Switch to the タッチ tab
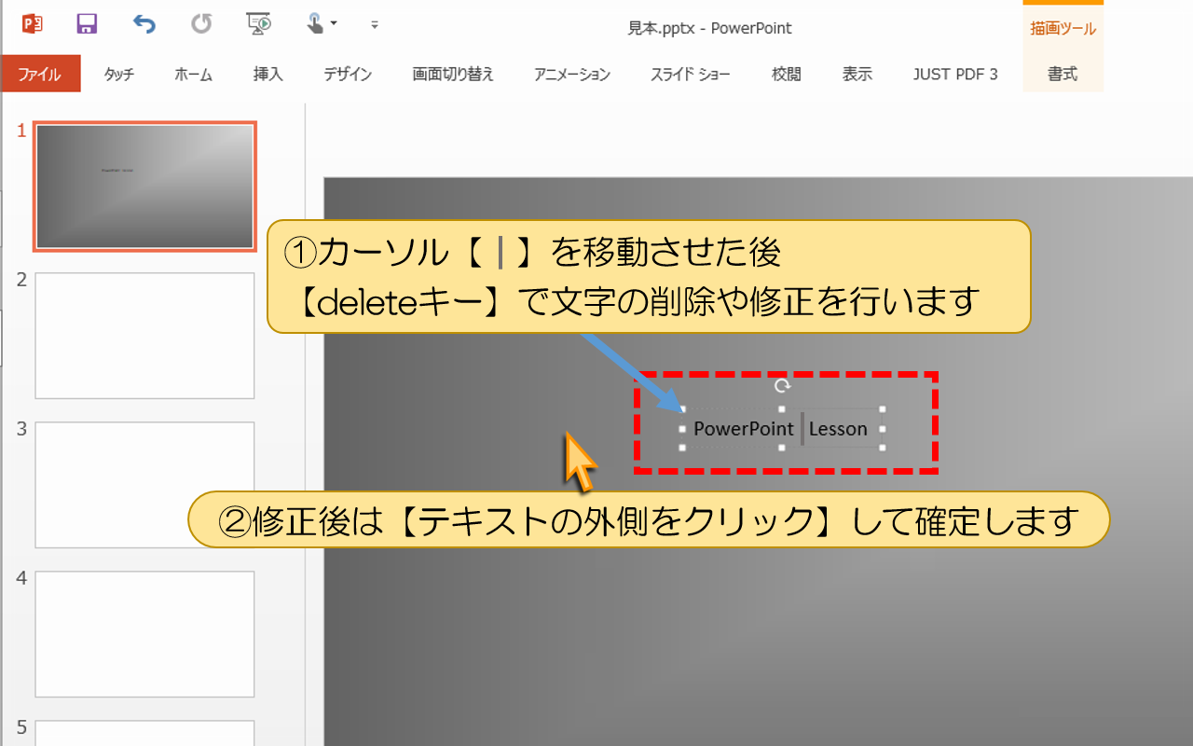Viewport: 1193px width, 746px height. coord(119,75)
